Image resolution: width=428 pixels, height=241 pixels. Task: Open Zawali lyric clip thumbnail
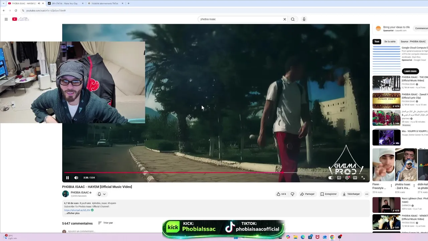pos(386,101)
